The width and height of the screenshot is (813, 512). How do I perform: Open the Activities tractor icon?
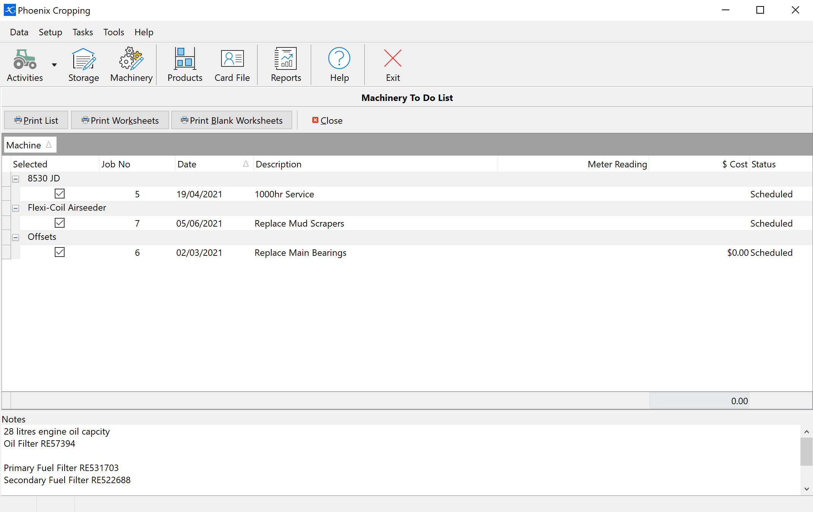tap(25, 65)
